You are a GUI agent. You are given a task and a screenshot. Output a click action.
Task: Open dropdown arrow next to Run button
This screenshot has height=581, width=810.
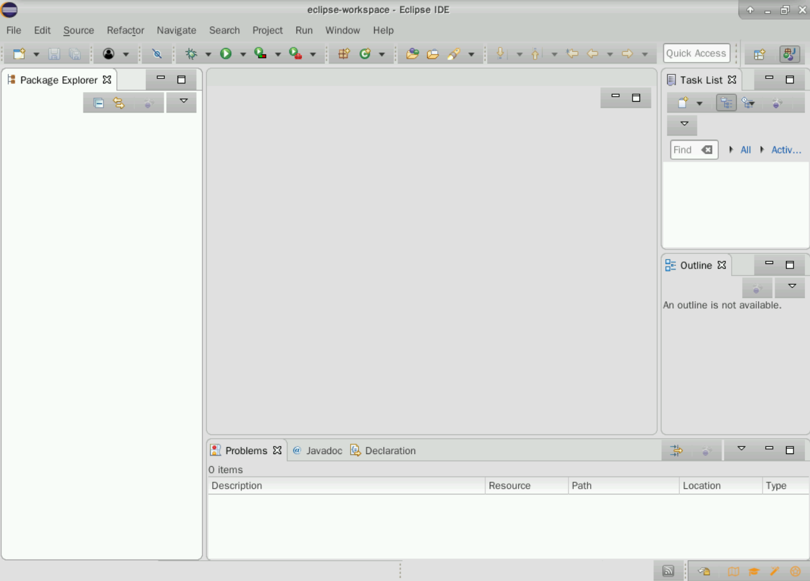pyautogui.click(x=243, y=54)
